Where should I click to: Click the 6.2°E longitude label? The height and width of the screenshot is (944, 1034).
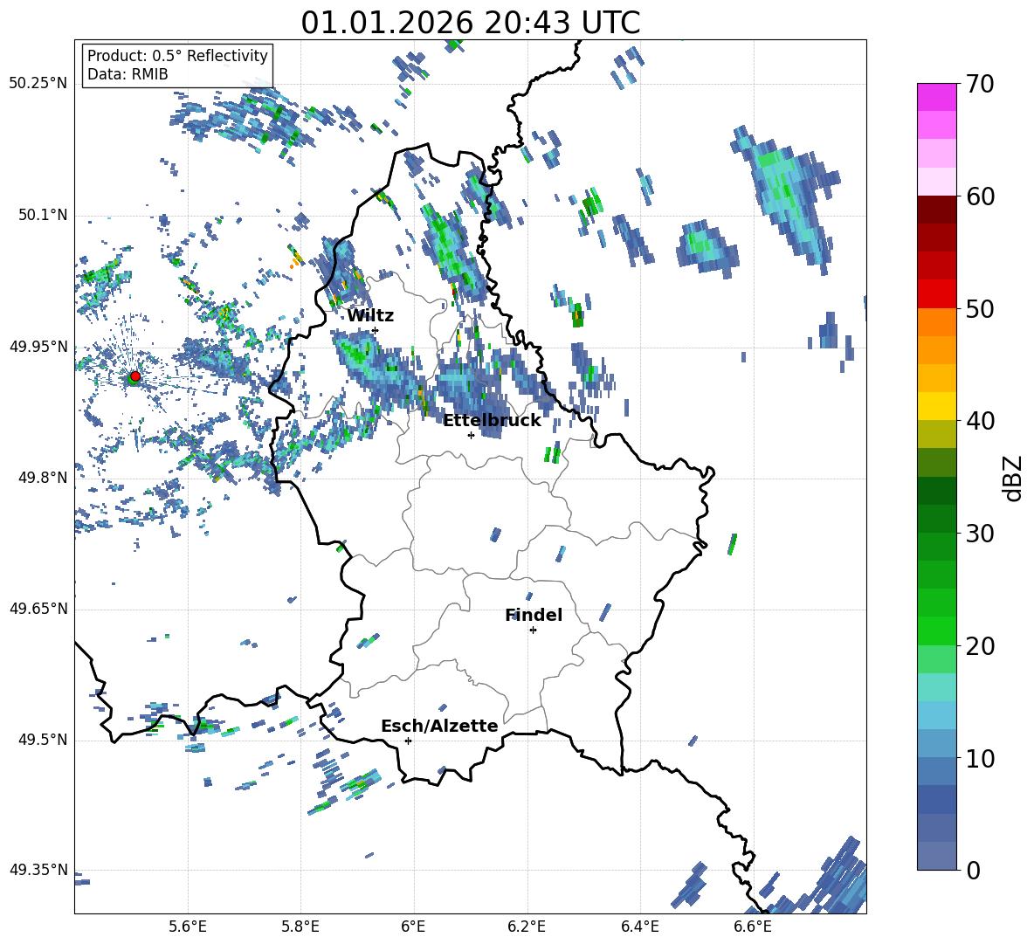(x=527, y=927)
